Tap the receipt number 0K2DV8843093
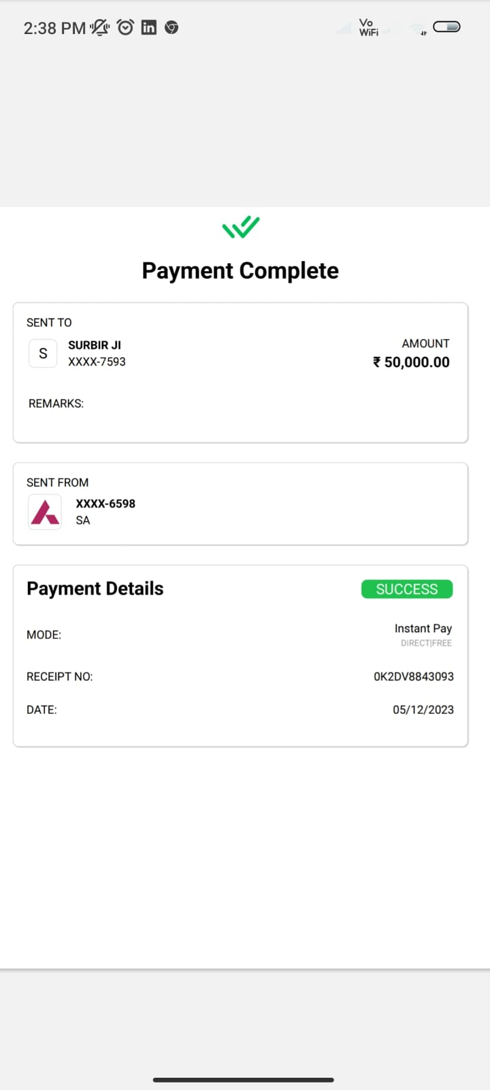Screen dimensions: 490x1090 413,676
